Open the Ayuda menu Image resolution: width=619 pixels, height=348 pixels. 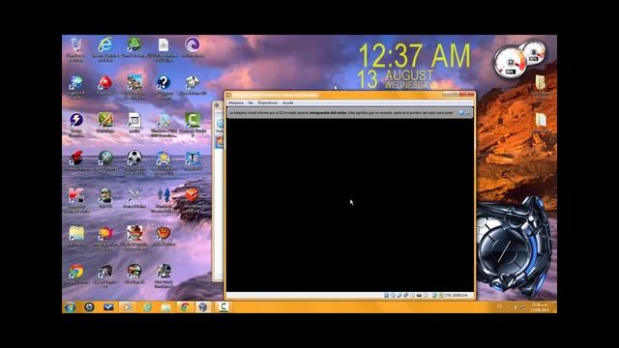point(288,103)
